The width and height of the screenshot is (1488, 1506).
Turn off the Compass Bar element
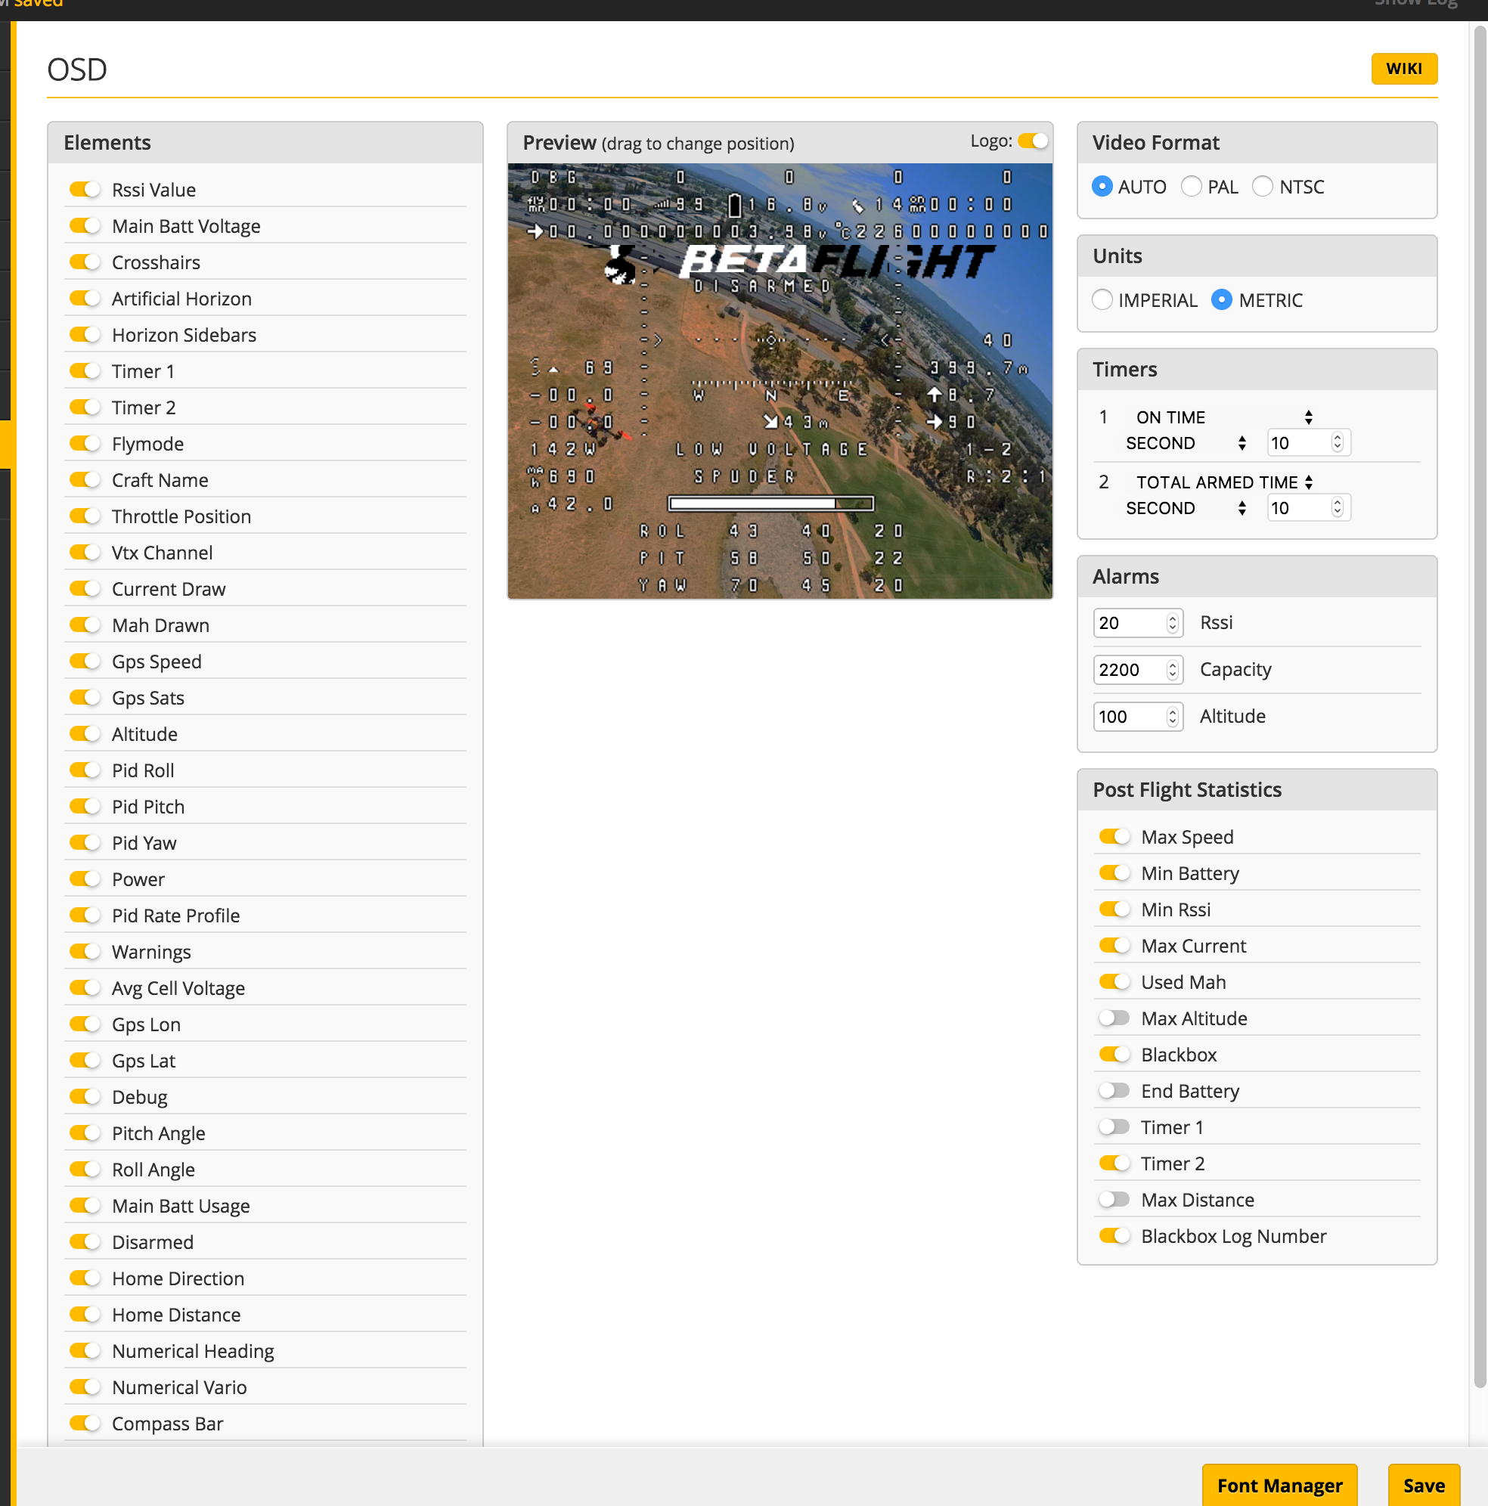point(85,1423)
